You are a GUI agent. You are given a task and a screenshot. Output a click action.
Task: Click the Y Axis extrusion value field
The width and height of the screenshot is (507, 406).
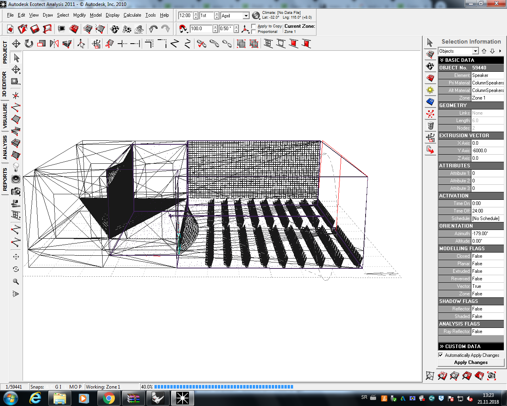pos(488,151)
